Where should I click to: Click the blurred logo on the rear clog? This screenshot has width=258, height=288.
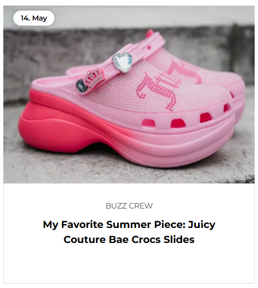(x=186, y=71)
